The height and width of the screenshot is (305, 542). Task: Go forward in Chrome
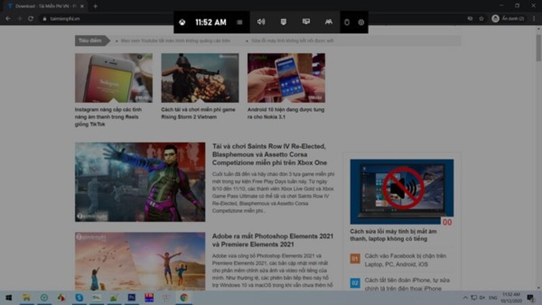pyautogui.click(x=20, y=19)
